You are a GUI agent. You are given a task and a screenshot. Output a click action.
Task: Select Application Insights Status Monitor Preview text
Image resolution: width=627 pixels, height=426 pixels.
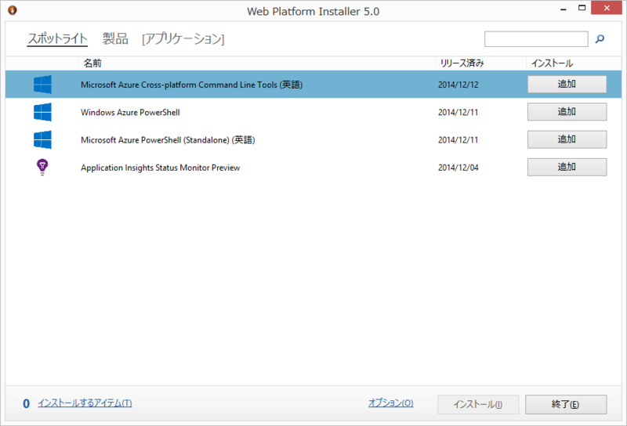click(x=161, y=168)
